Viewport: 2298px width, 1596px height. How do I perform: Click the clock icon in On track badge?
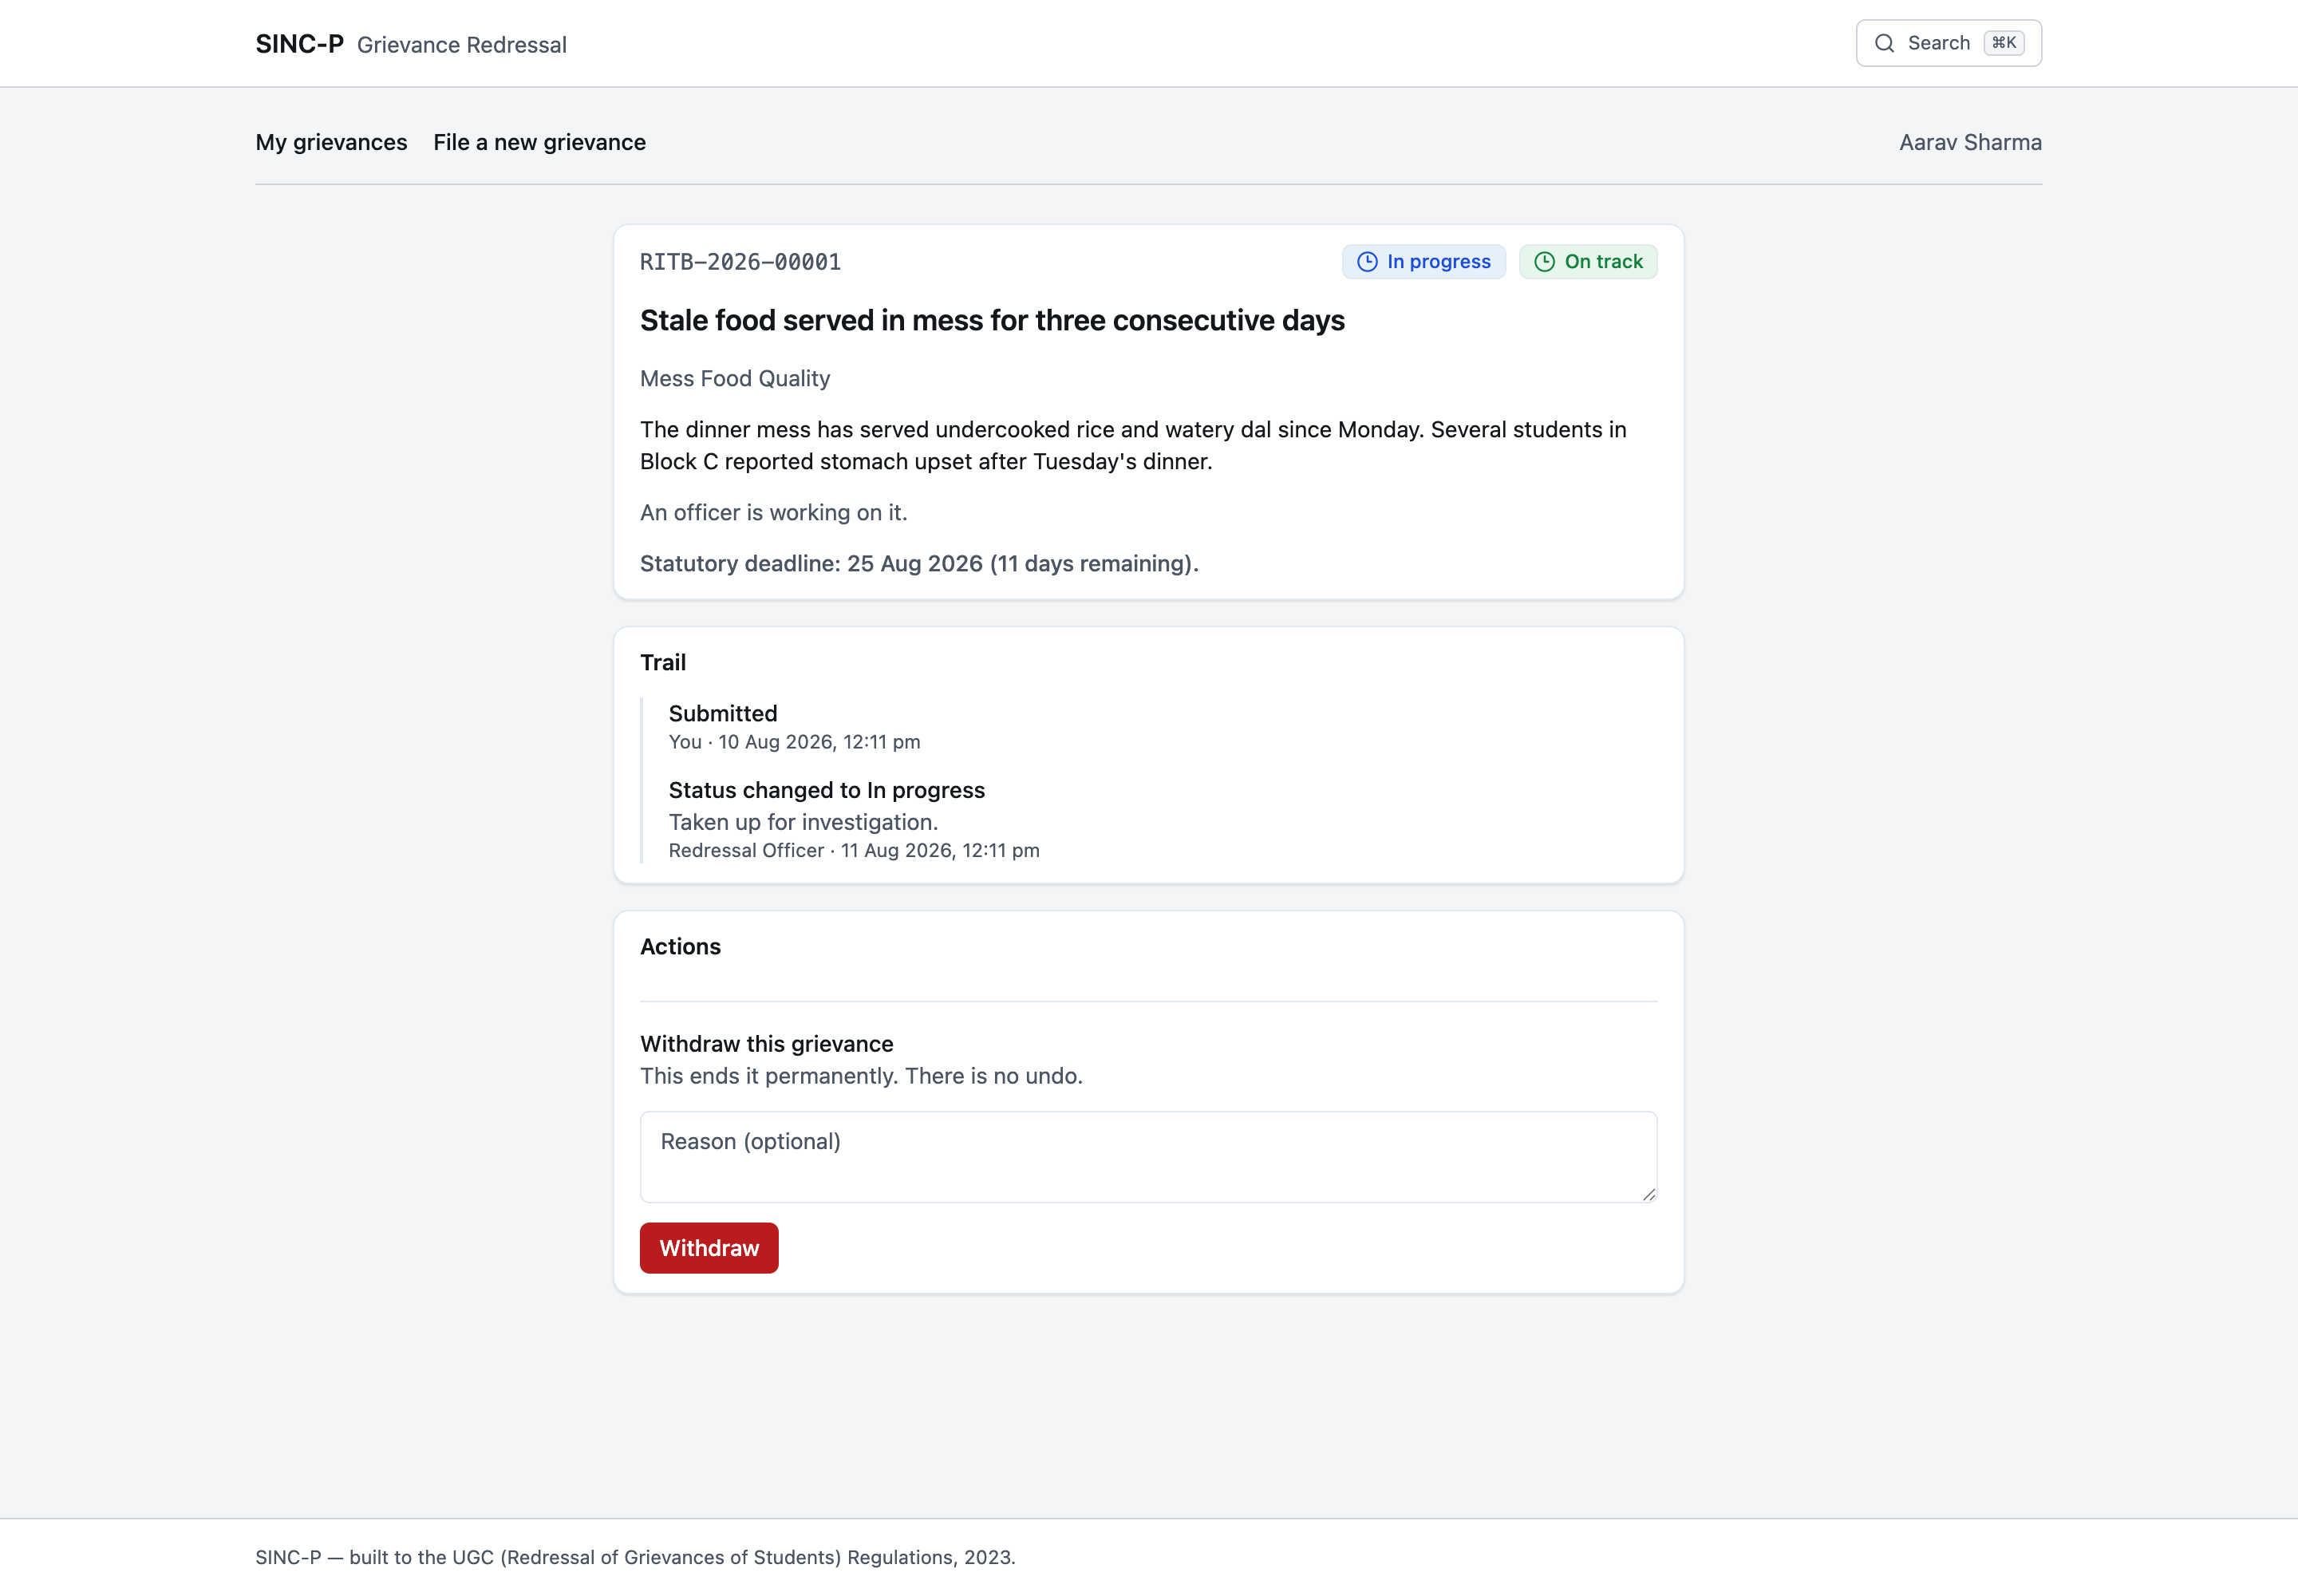1544,262
